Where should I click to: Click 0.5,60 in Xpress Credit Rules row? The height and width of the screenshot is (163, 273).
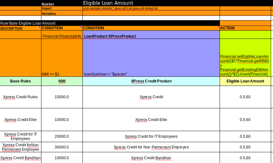click(245, 97)
